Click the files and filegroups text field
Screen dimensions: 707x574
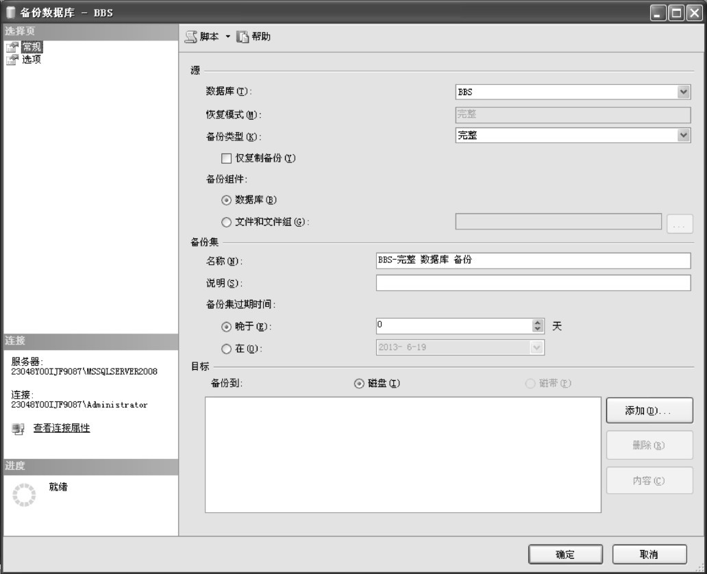tap(558, 221)
